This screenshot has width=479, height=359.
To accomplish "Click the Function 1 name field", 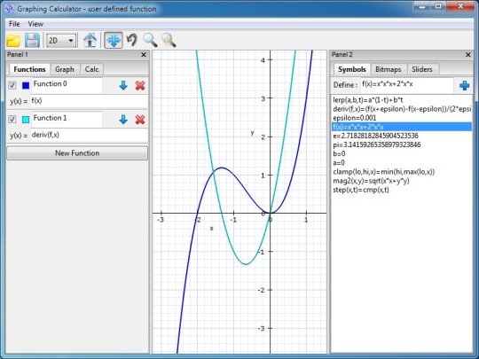I will (x=67, y=119).
